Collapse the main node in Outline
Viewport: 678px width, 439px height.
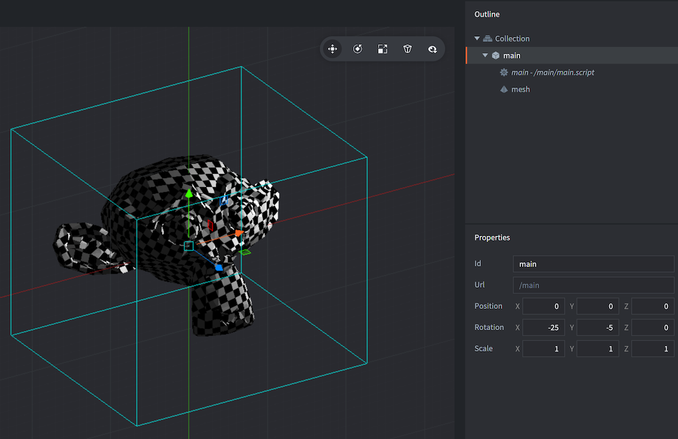485,55
